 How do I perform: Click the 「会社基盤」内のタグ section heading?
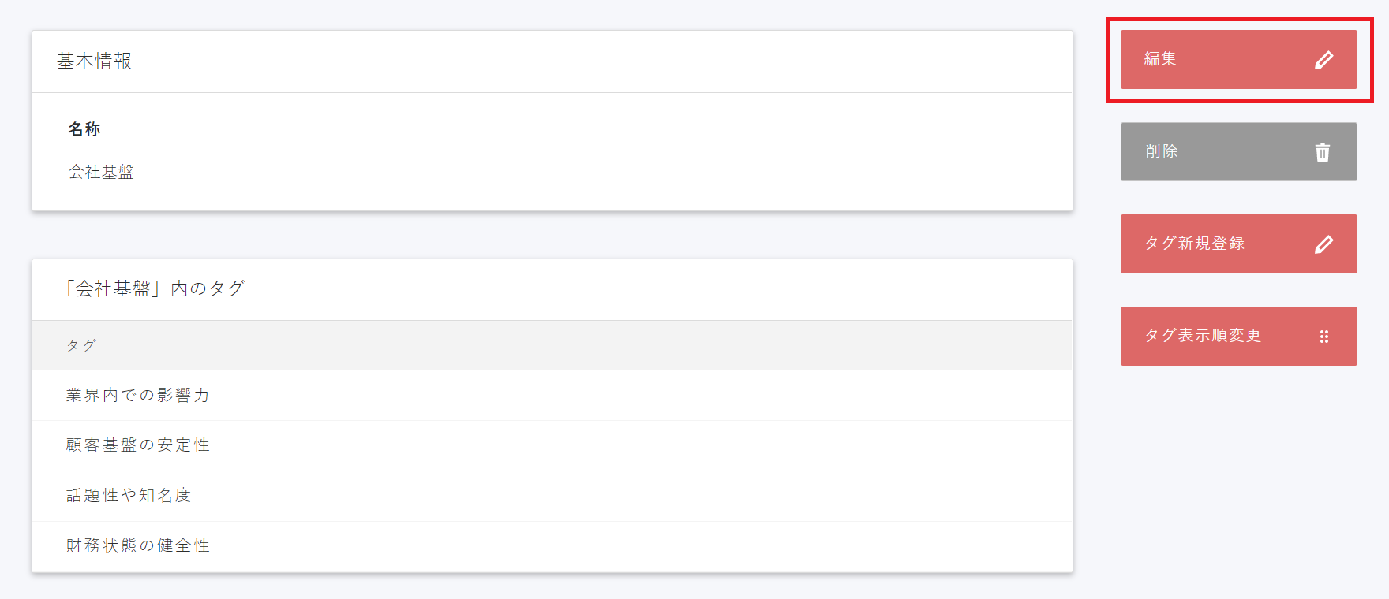[155, 288]
